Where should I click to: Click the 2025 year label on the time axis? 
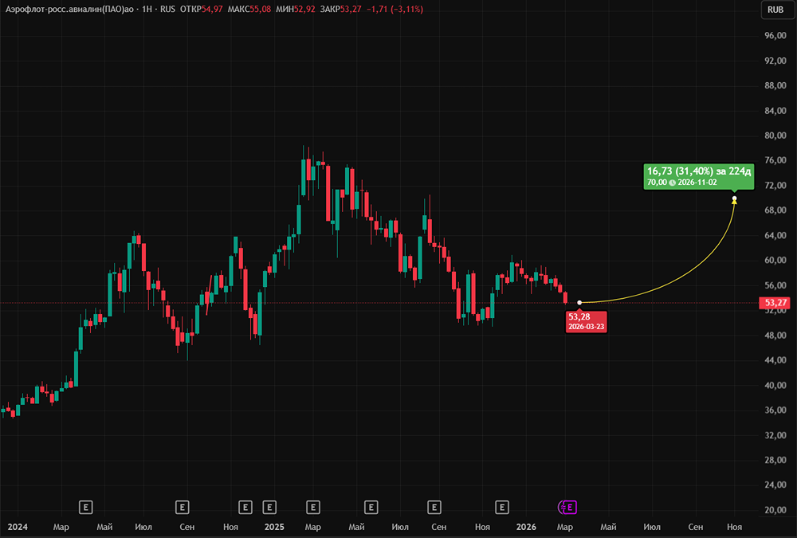coord(274,527)
